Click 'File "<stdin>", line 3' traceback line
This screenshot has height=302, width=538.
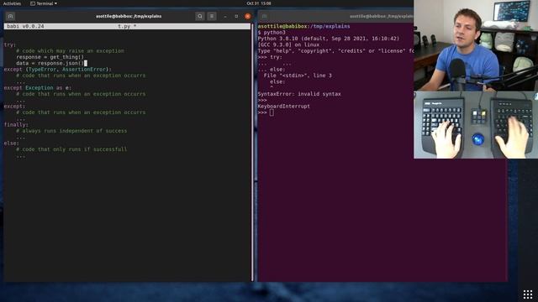pos(298,75)
